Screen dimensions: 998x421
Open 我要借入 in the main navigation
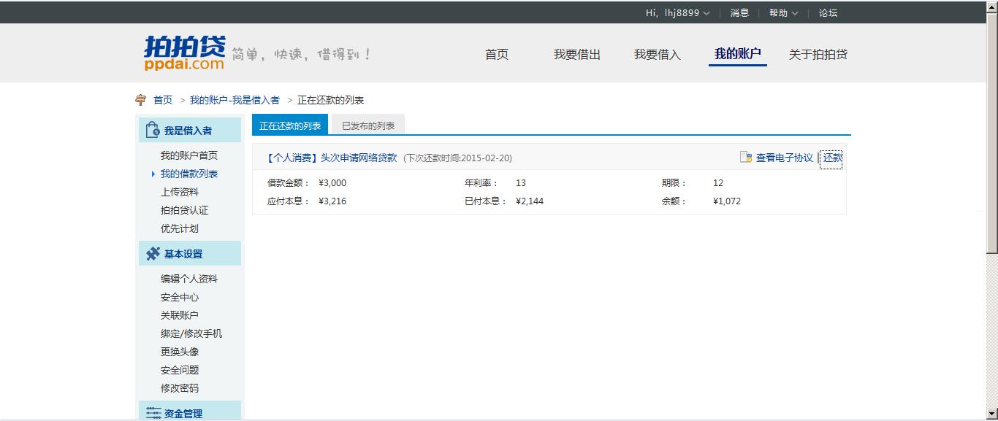[657, 55]
